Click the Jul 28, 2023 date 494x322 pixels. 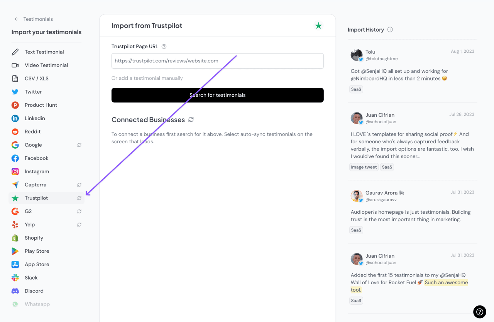tap(462, 114)
